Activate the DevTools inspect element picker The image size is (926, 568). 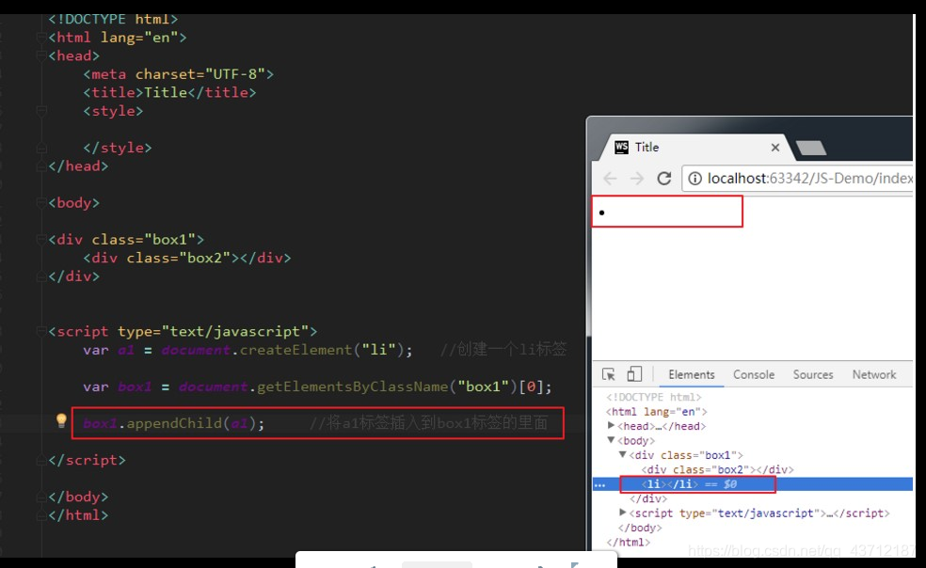click(608, 374)
